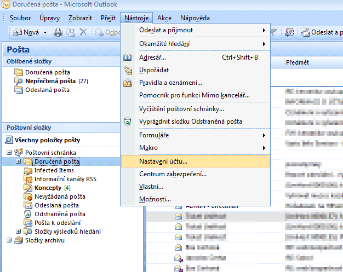Open the Nová dropdown arrow
343x272 pixels.
(x=45, y=32)
